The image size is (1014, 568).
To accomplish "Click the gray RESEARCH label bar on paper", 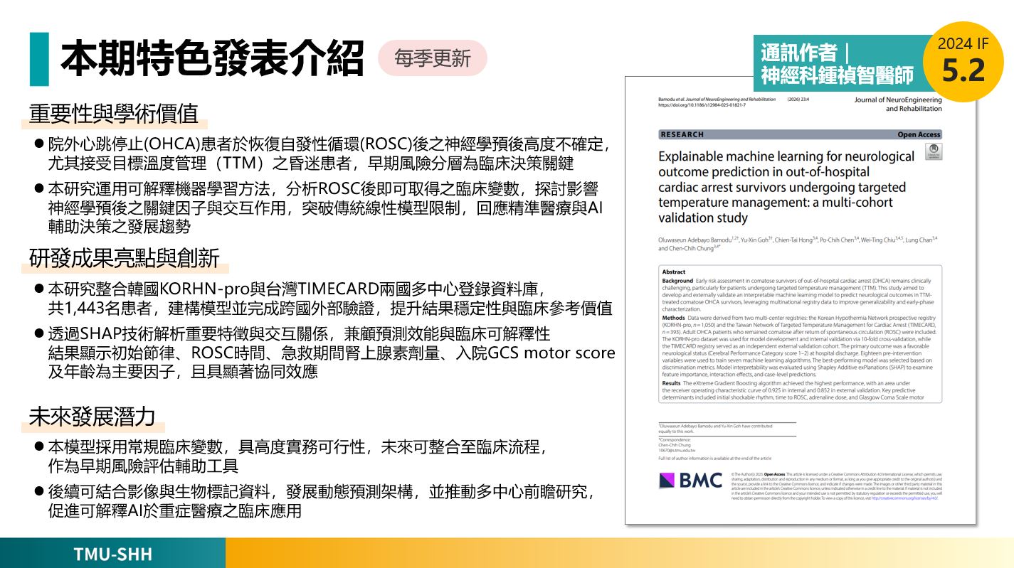I will click(x=800, y=134).
